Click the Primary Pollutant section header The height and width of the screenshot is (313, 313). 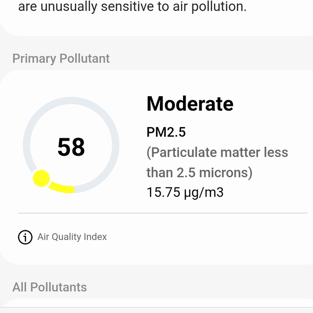(x=61, y=59)
